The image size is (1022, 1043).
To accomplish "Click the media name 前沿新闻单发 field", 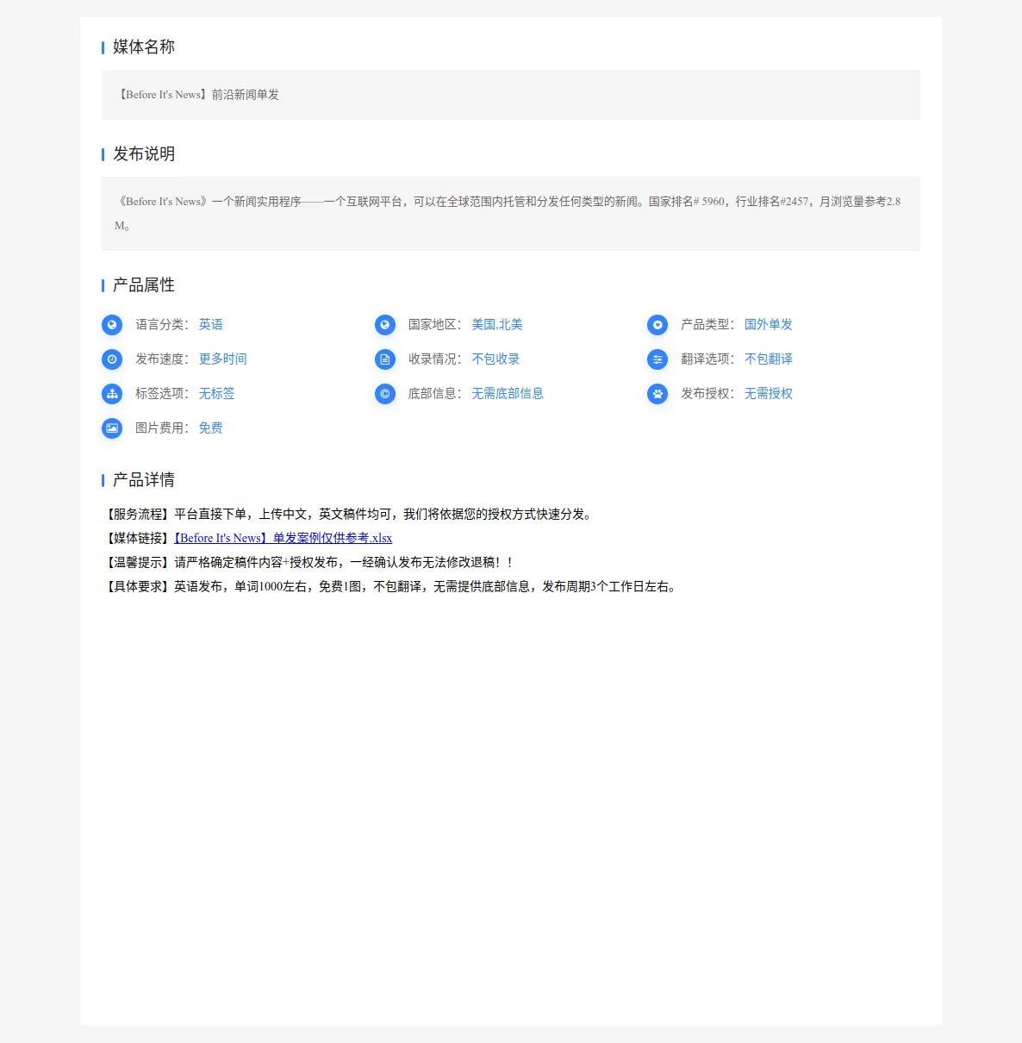I will coord(511,95).
